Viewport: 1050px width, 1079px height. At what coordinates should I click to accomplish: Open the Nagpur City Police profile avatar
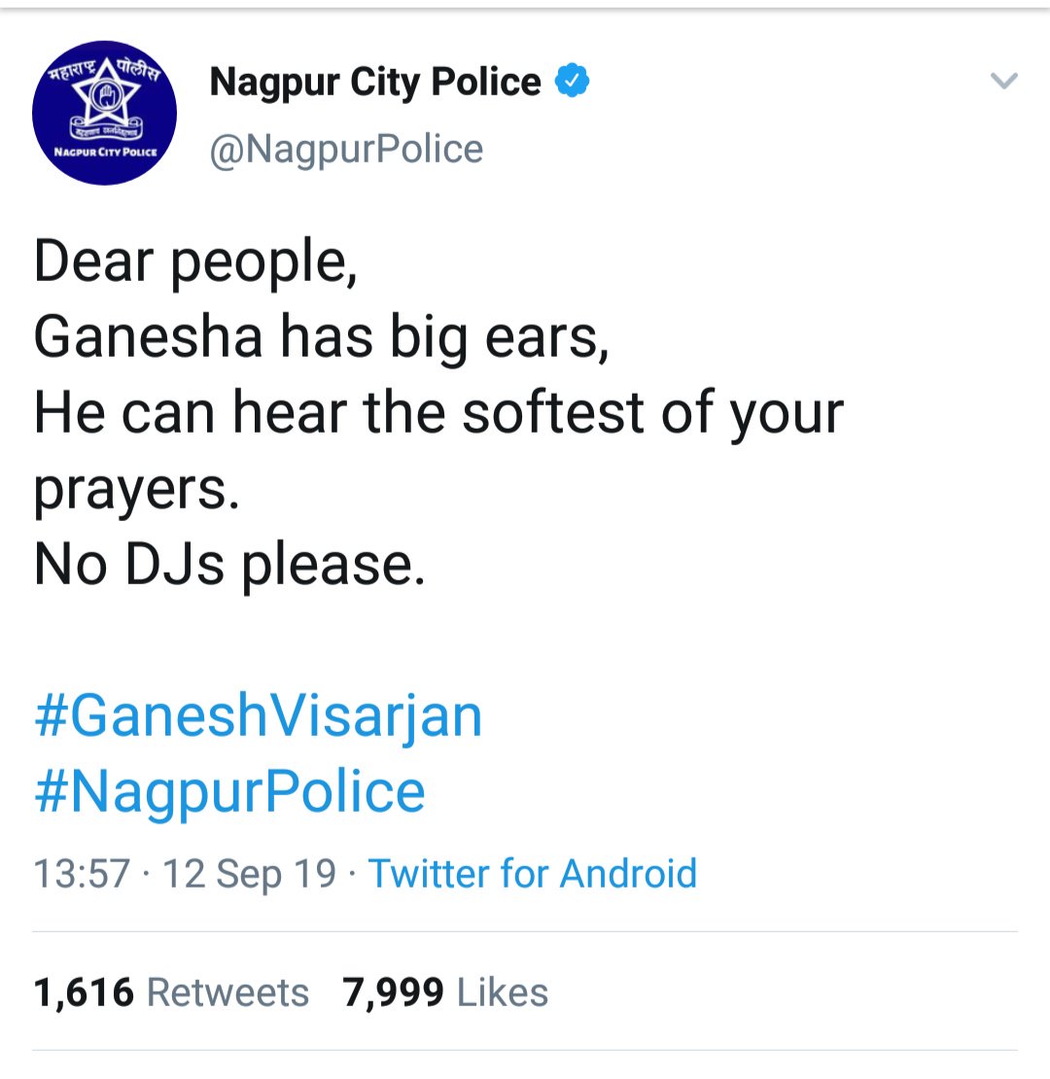[x=105, y=113]
